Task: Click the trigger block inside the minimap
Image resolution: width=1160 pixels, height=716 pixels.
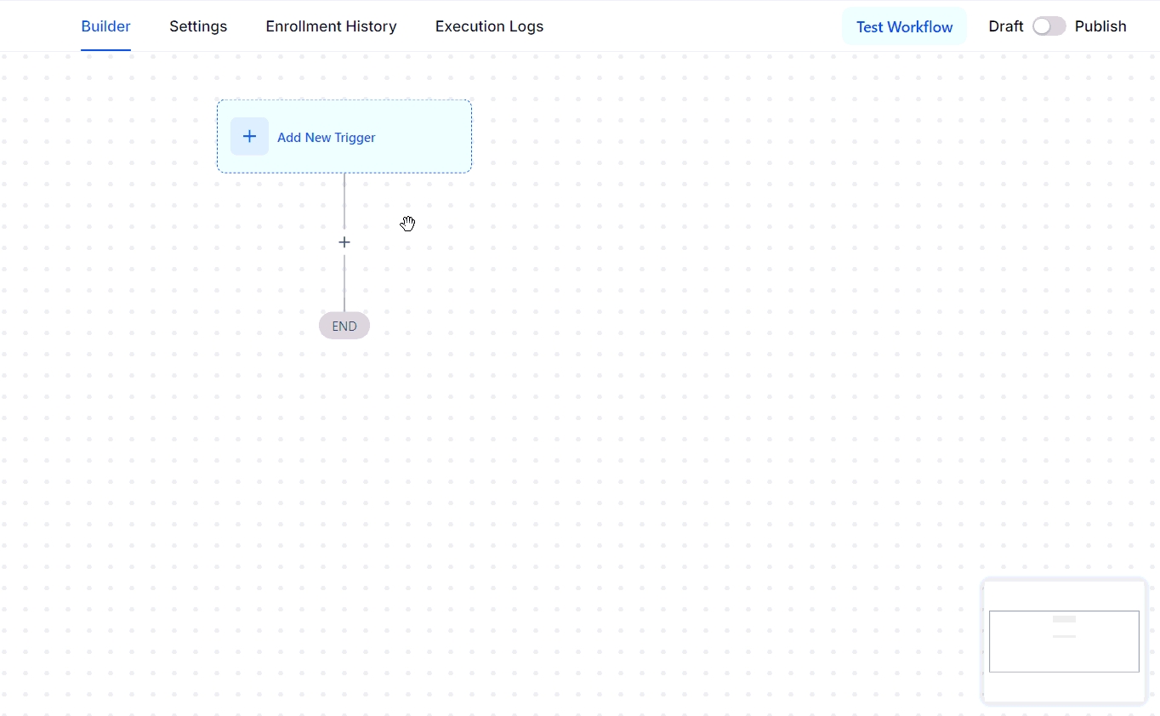Action: pyautogui.click(x=1064, y=619)
